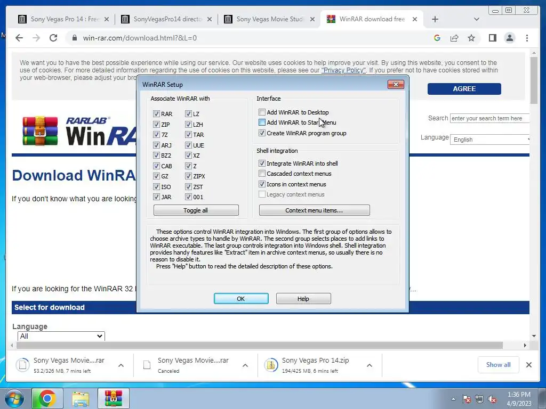Viewport: 546px width, 409px height.
Task: Close the SonyVegasPro14 directory tab
Action: click(209, 19)
